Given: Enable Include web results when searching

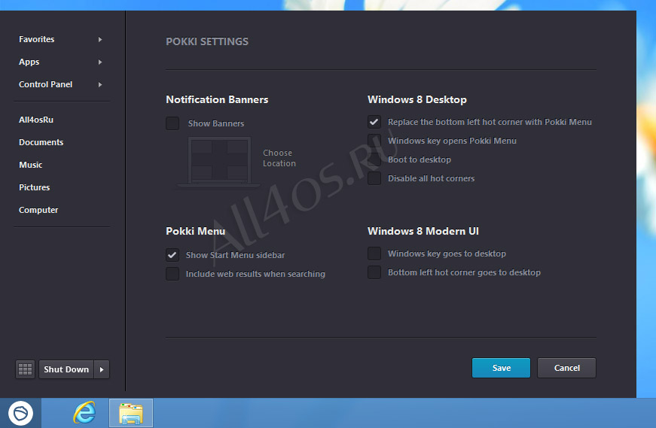Looking at the screenshot, I should tap(172, 274).
